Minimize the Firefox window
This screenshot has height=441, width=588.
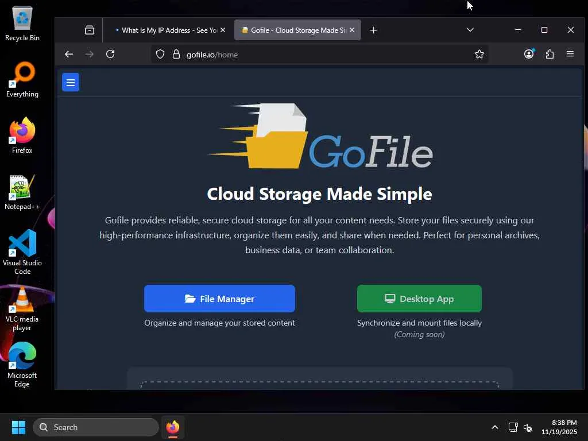point(518,30)
